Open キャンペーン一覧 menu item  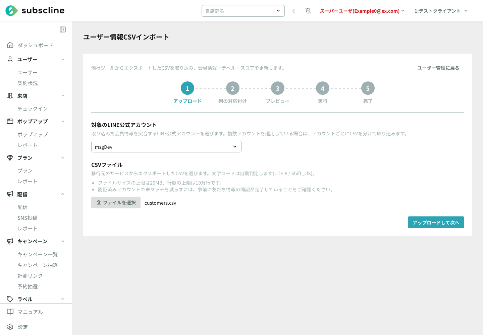38,254
